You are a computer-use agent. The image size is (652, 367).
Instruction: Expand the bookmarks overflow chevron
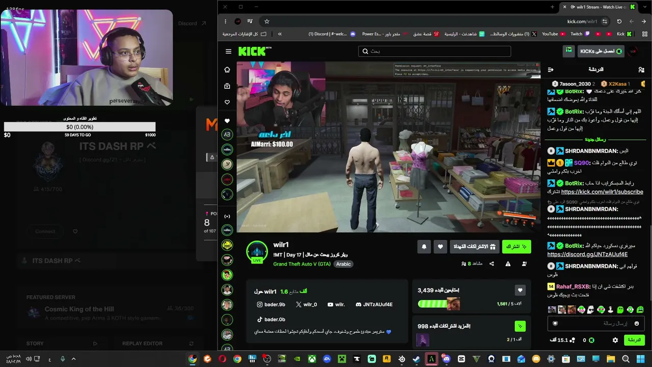[280, 34]
